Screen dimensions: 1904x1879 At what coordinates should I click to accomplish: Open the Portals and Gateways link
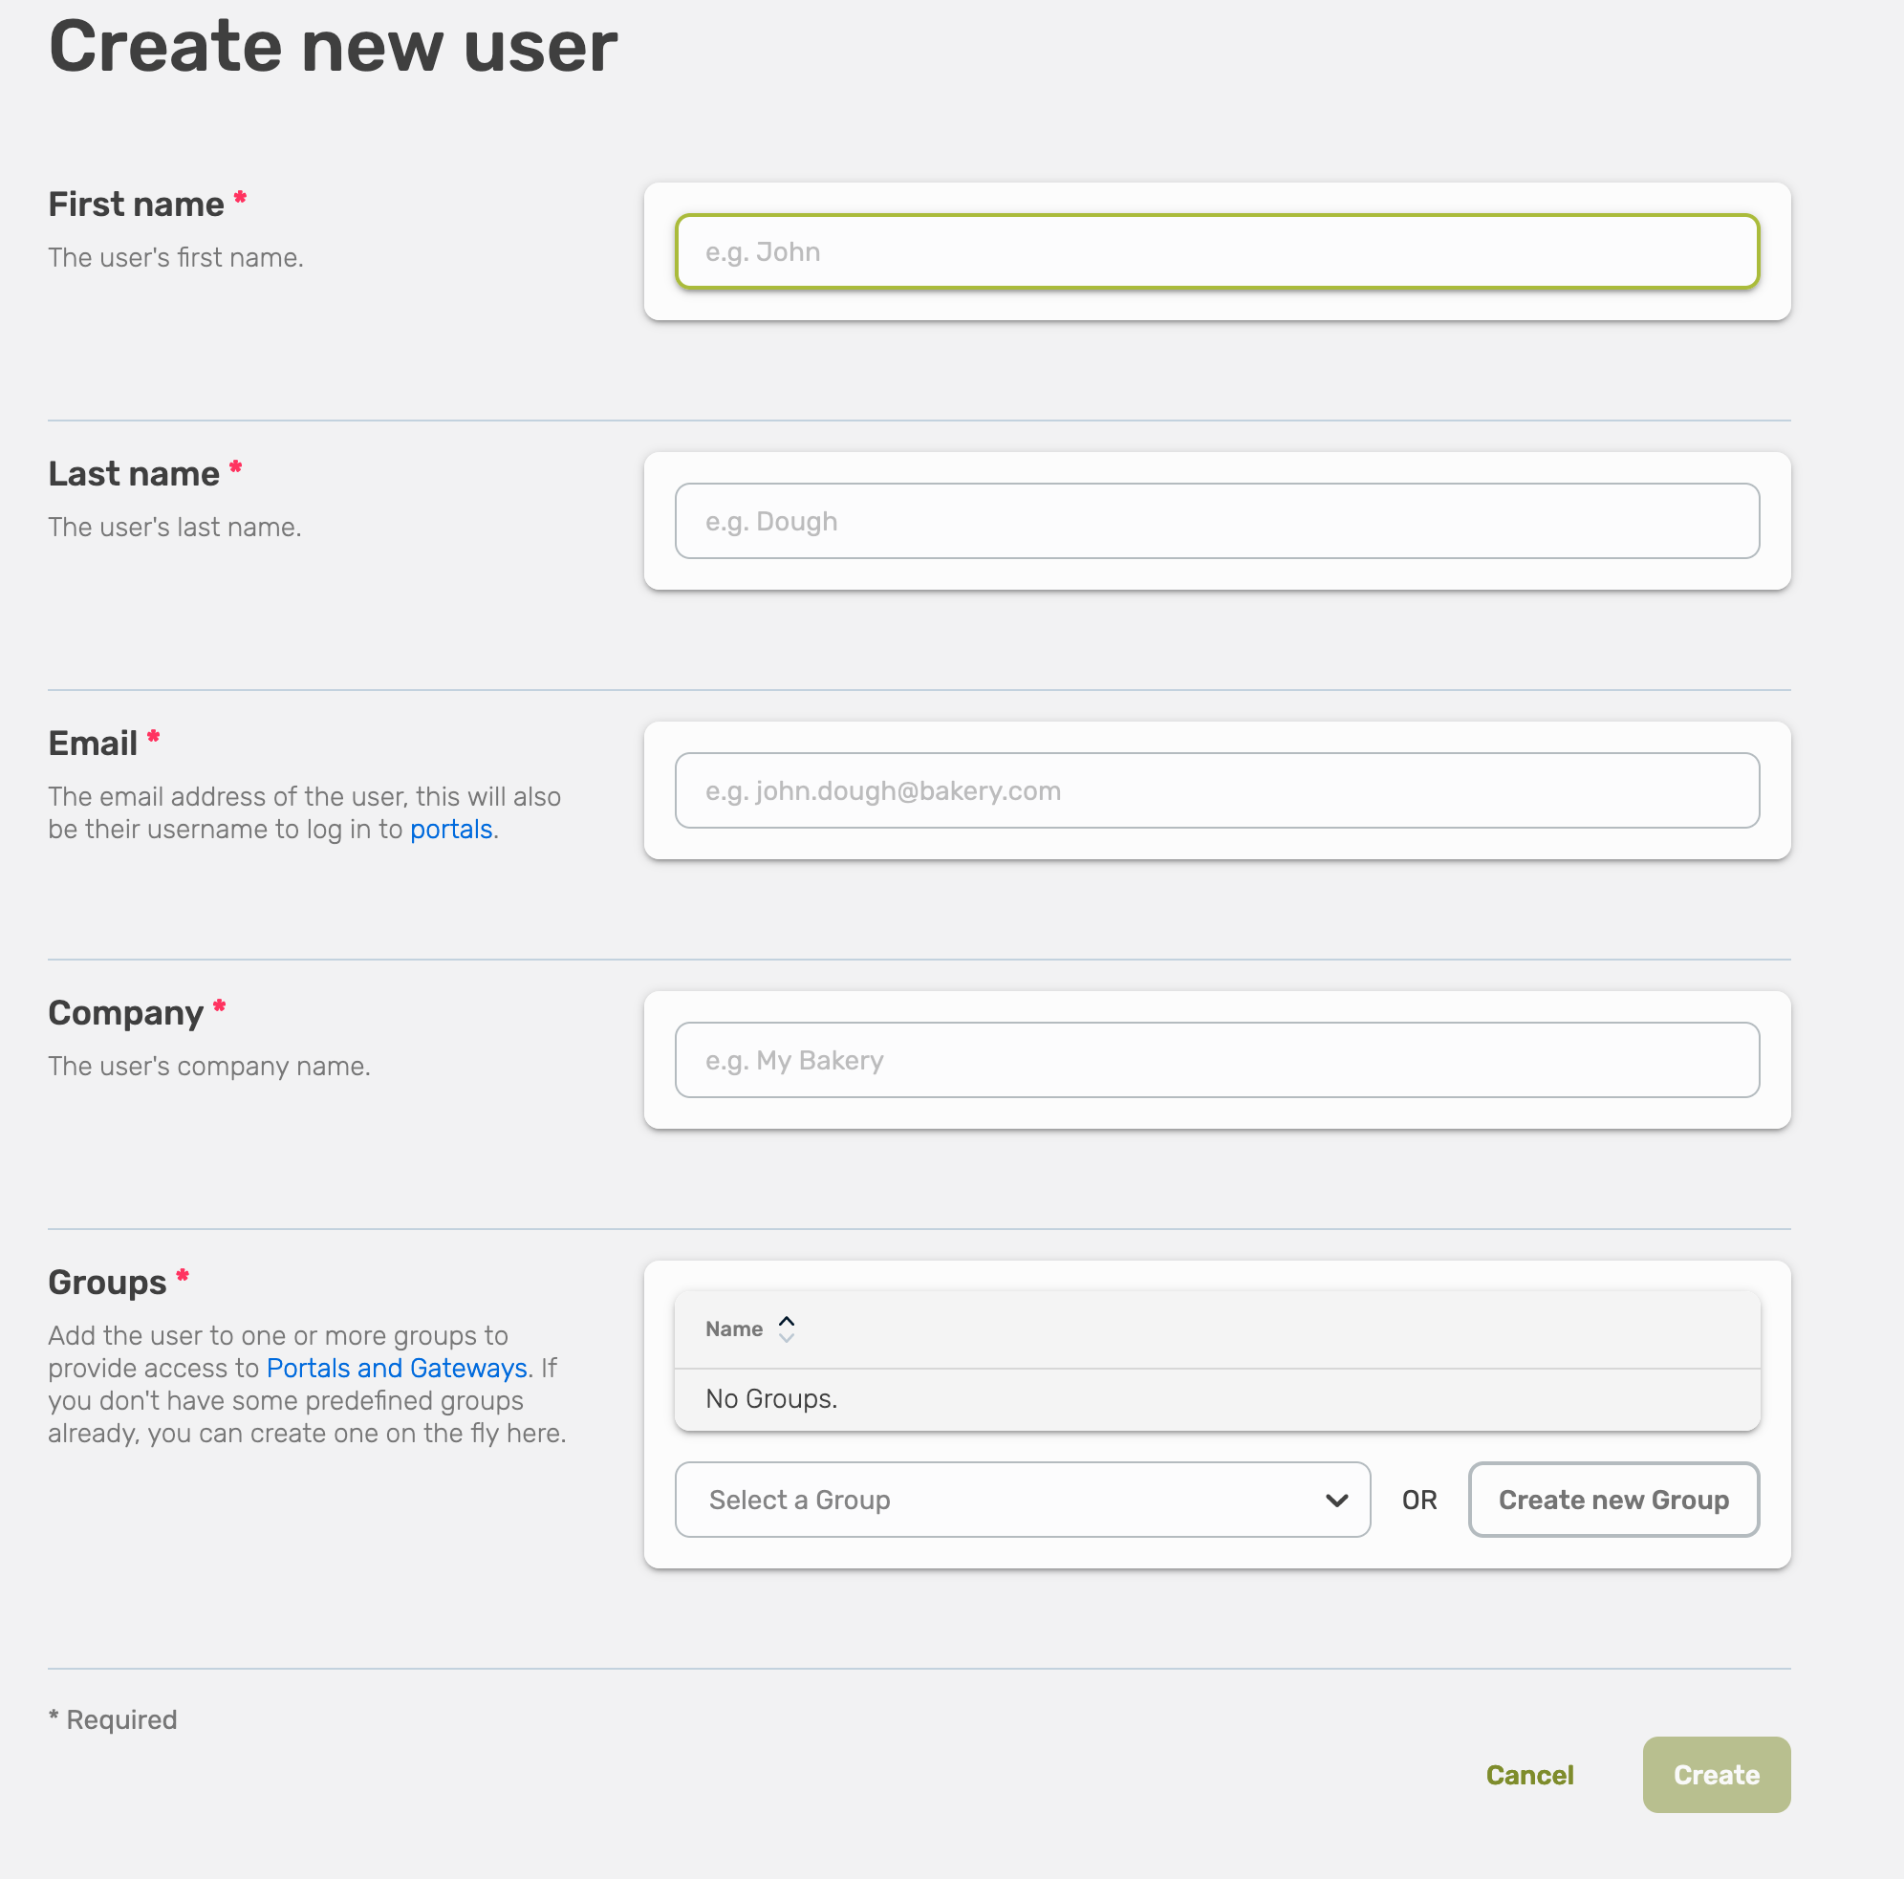pyautogui.click(x=396, y=1368)
